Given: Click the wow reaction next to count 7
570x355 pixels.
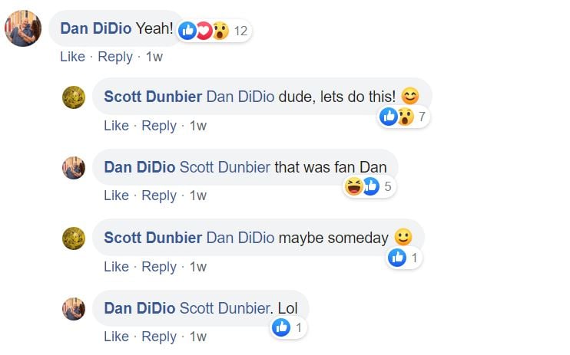Looking at the screenshot, I should (405, 117).
